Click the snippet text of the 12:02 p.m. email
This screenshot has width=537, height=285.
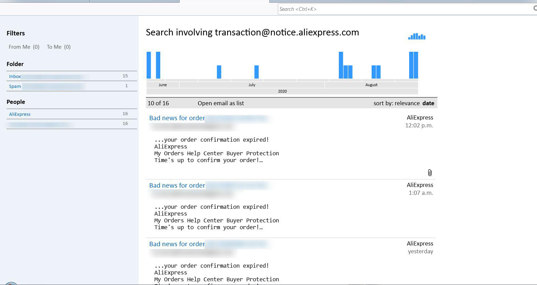coord(217,150)
